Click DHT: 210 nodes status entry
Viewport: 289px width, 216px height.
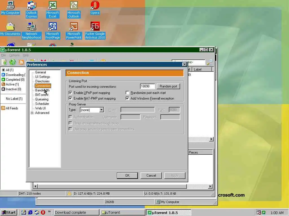30,193
